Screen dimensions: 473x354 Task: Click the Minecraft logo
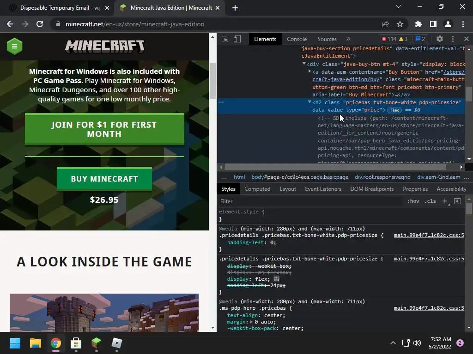105,47
